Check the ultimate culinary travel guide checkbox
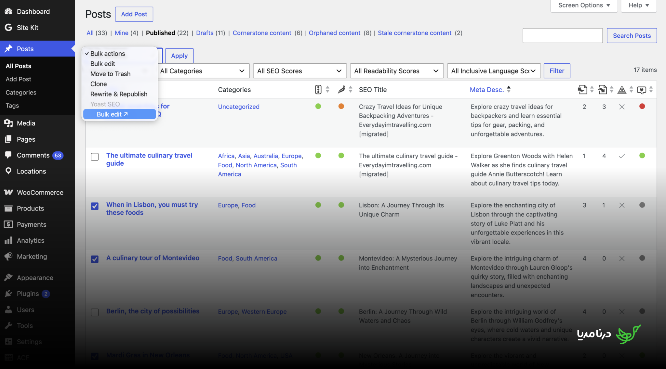Image resolution: width=666 pixels, height=369 pixels. (x=95, y=157)
